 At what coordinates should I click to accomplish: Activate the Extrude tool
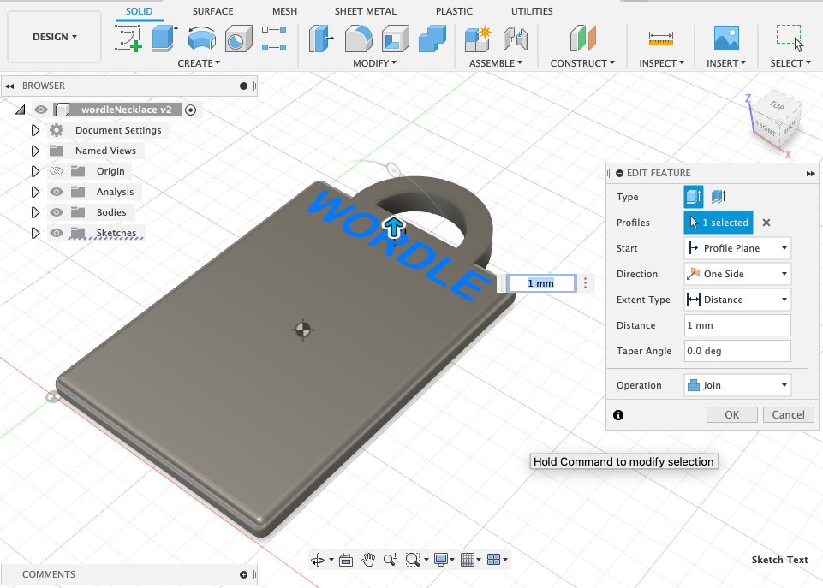[164, 39]
